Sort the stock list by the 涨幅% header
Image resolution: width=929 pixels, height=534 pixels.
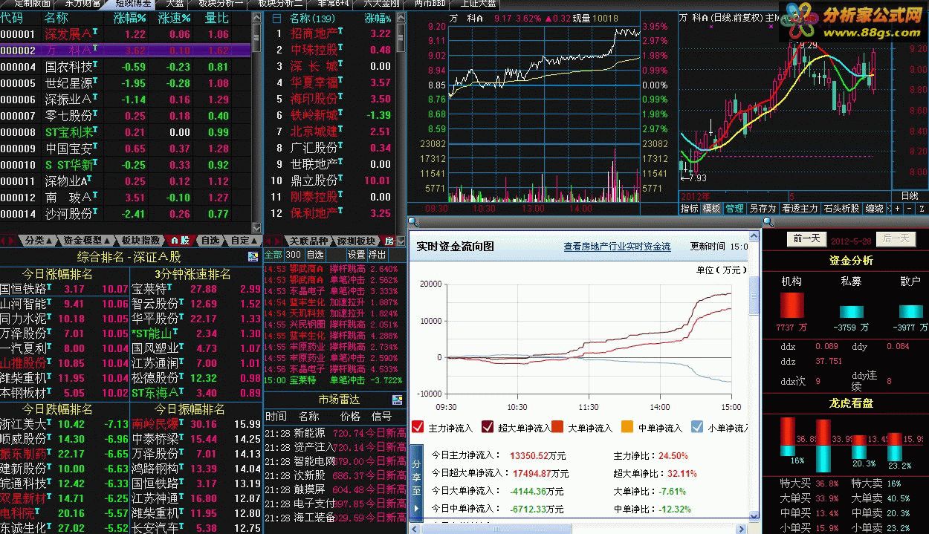coord(130,17)
